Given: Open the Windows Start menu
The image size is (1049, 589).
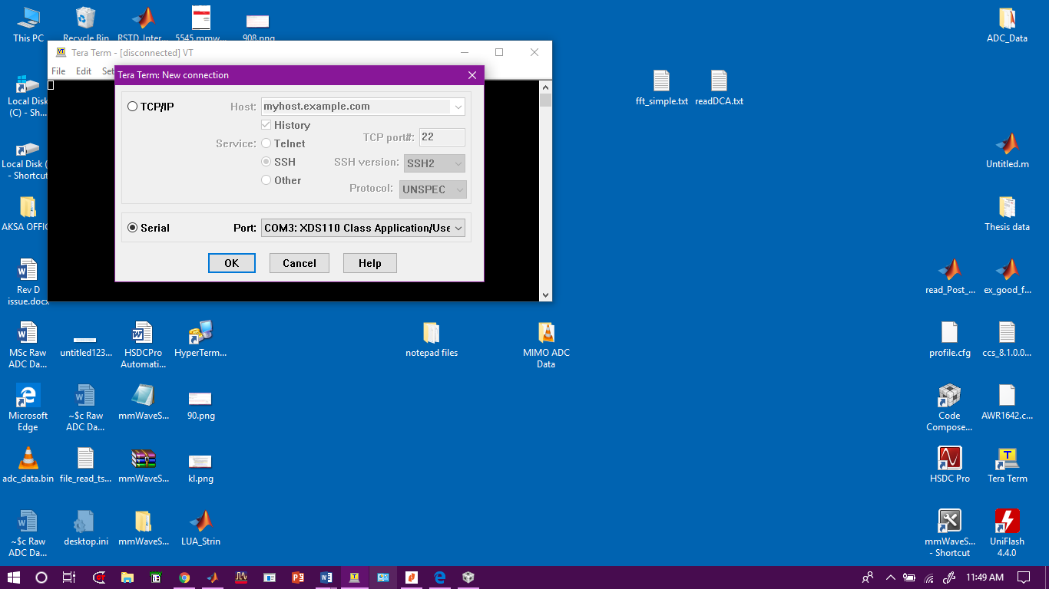Looking at the screenshot, I should pyautogui.click(x=14, y=577).
